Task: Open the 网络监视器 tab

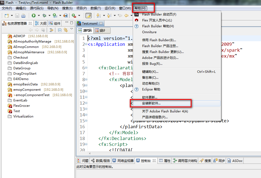Action: (x=123, y=161)
